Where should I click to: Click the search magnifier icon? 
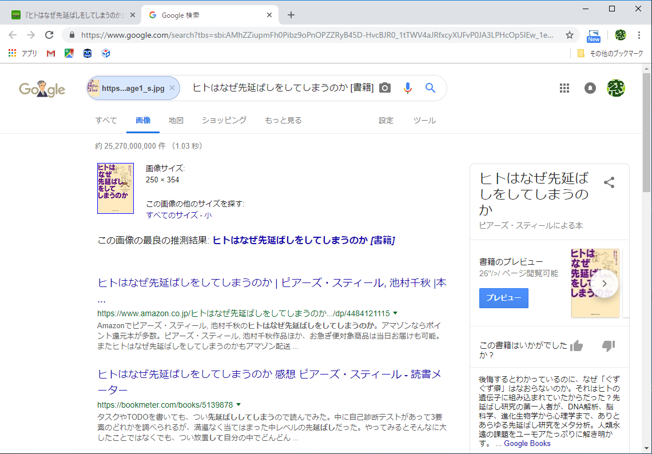(x=430, y=87)
